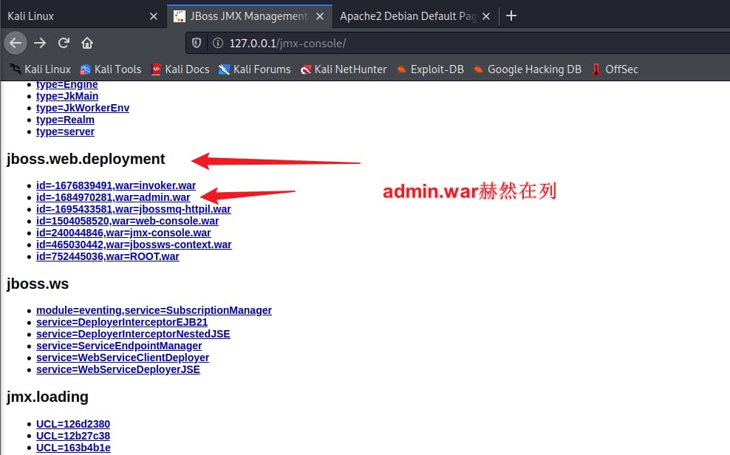This screenshot has width=730, height=455.
Task: Open the Kali Forums bookmark
Action: (255, 69)
